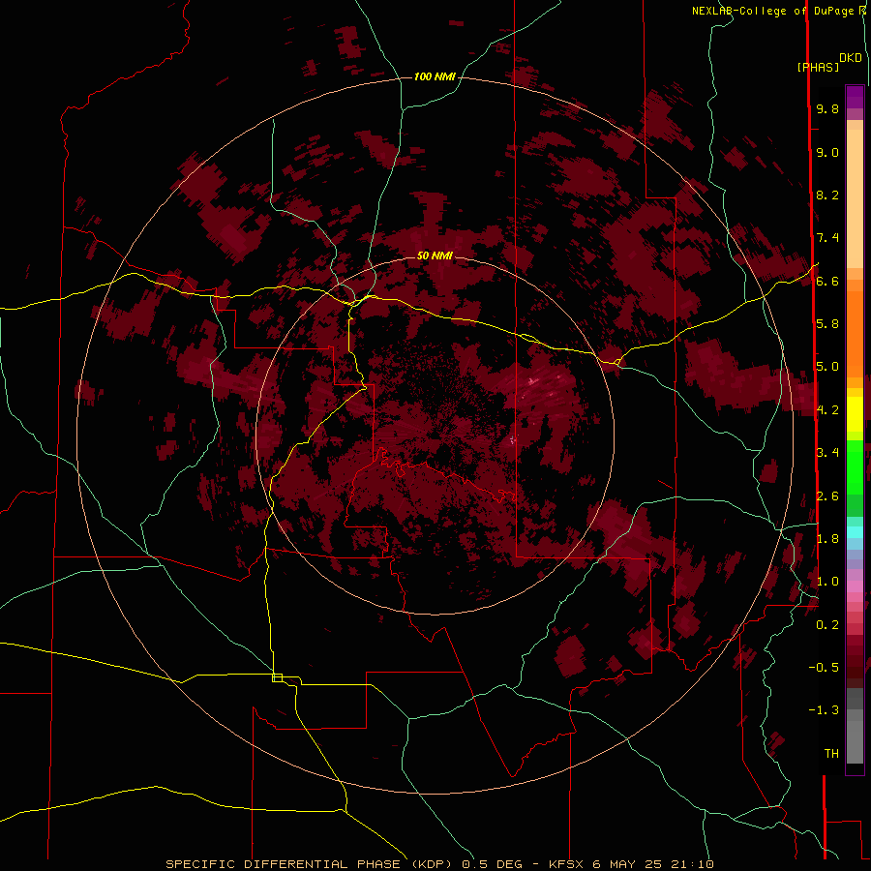Click the 6.6 legend value
This screenshot has width=871, height=871.
[827, 281]
